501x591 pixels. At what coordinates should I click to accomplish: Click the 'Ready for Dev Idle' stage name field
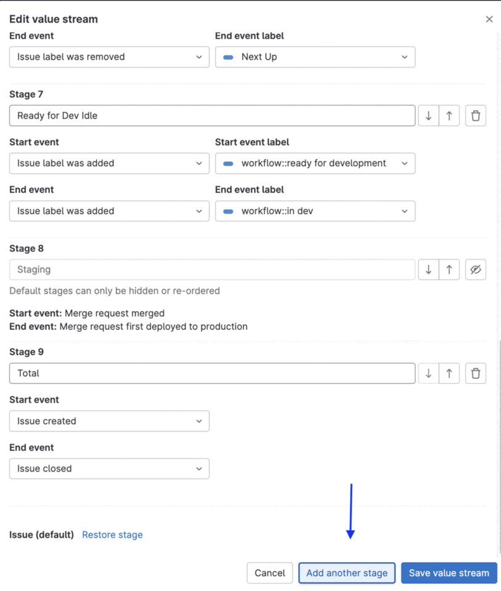point(212,115)
